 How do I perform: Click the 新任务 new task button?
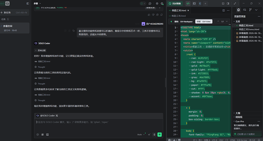pyautogui.click(x=15, y=13)
